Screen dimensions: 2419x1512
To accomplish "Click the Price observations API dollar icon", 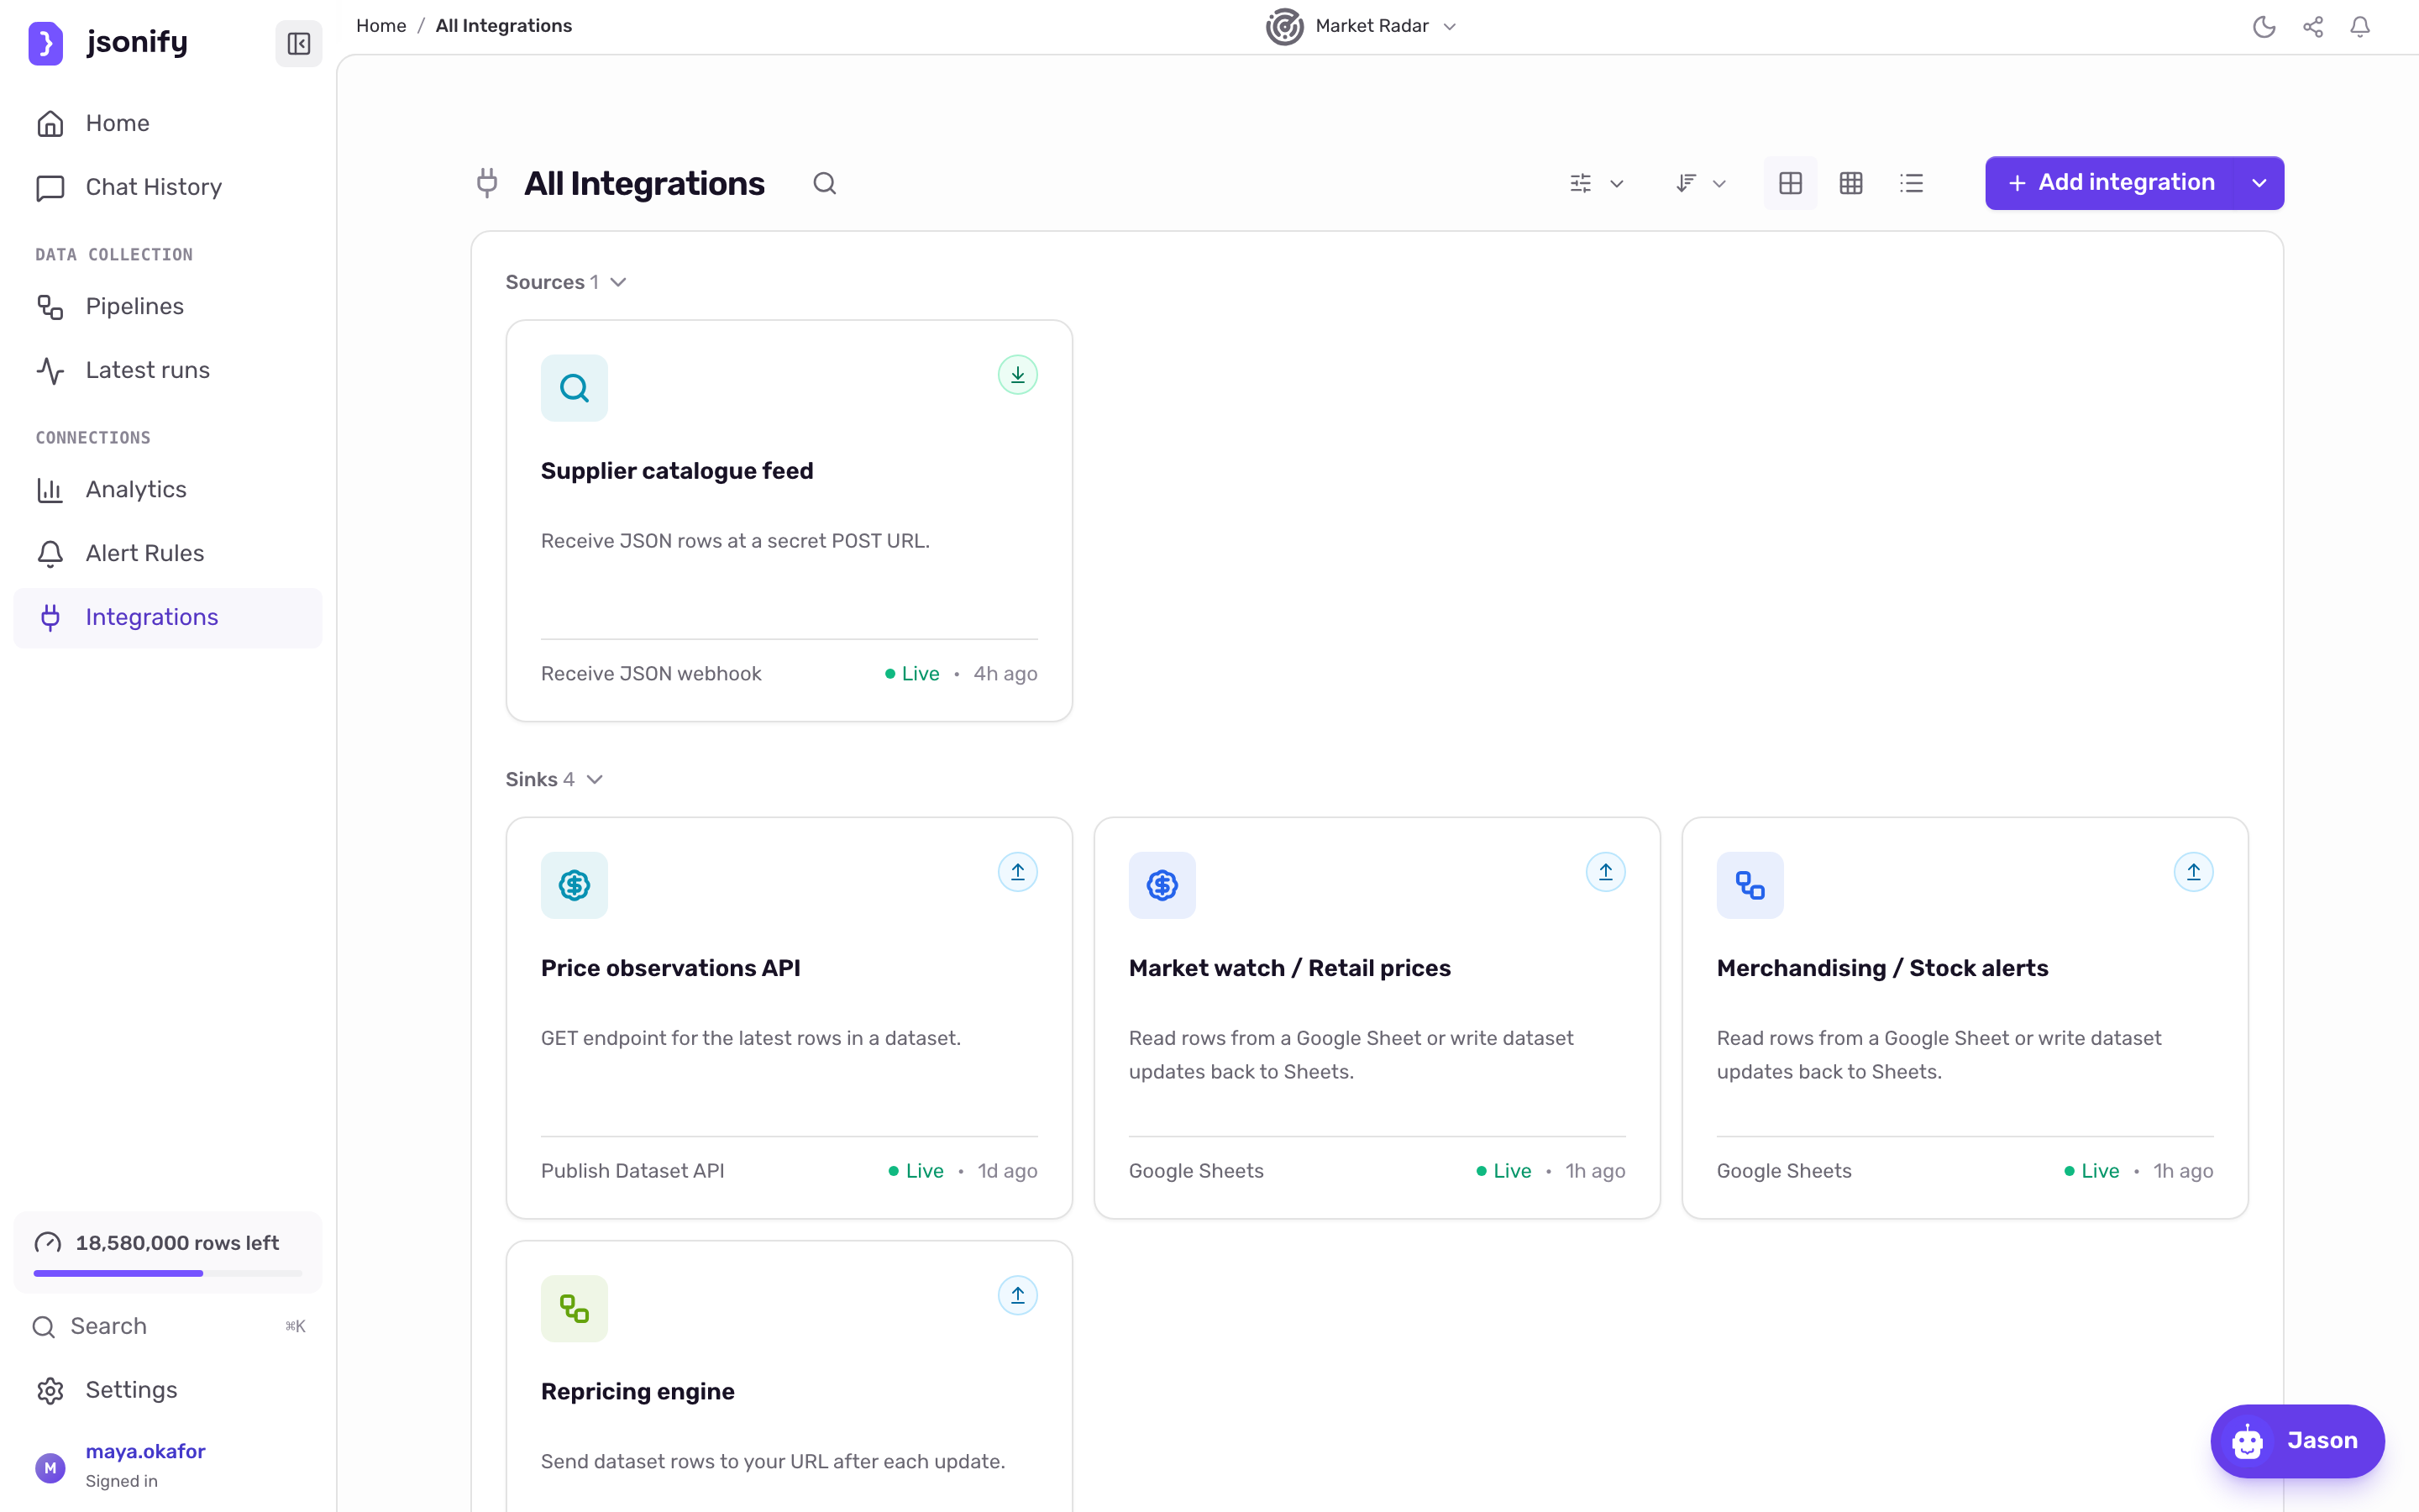I will 574,885.
